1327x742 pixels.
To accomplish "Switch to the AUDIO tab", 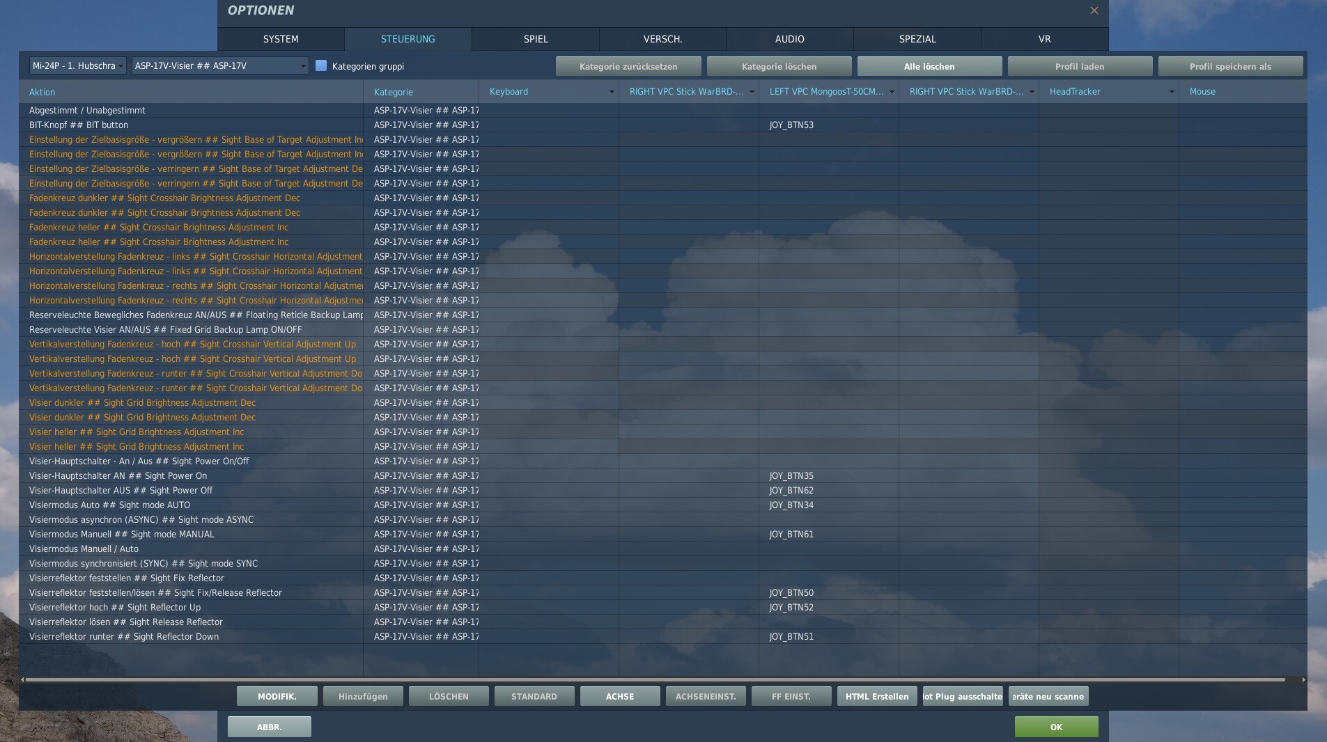I will coord(790,39).
